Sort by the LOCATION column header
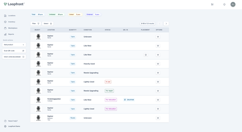This screenshot has height=132, width=242. click(51, 30)
